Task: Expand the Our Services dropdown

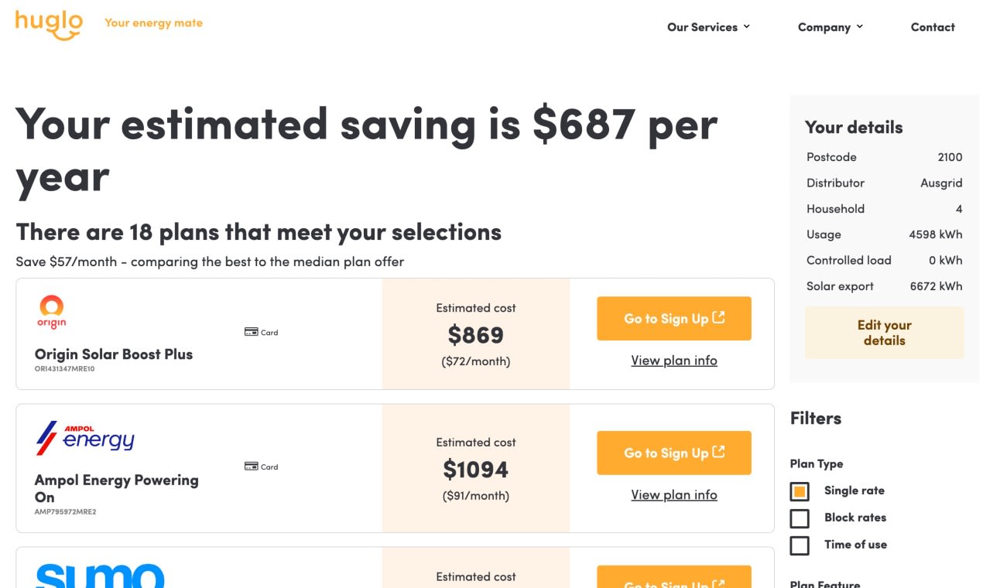Action: (708, 27)
